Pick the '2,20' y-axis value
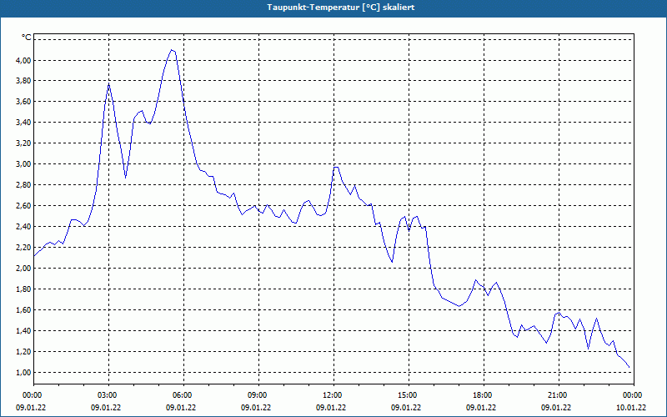The image size is (667, 417). coord(24,248)
